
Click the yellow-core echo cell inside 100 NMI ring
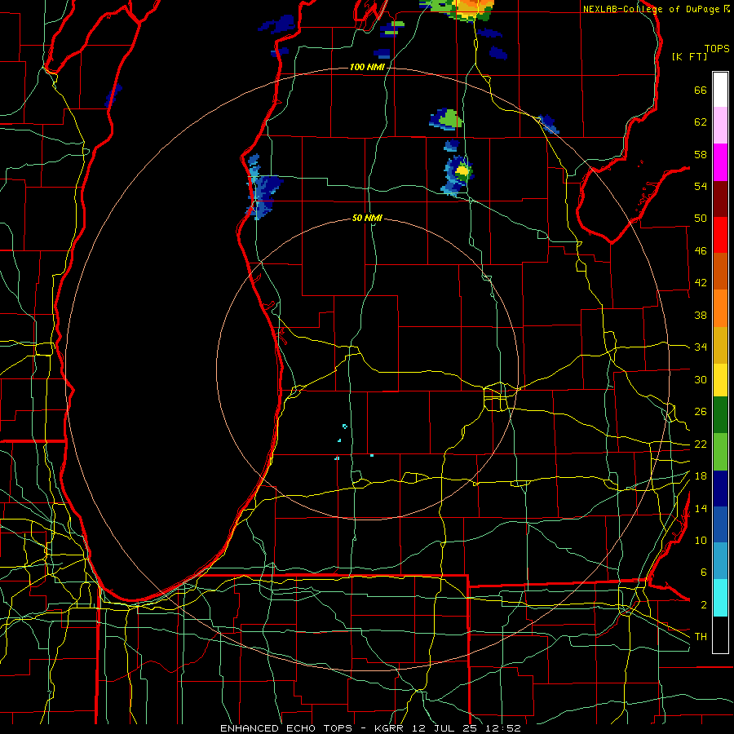point(458,175)
